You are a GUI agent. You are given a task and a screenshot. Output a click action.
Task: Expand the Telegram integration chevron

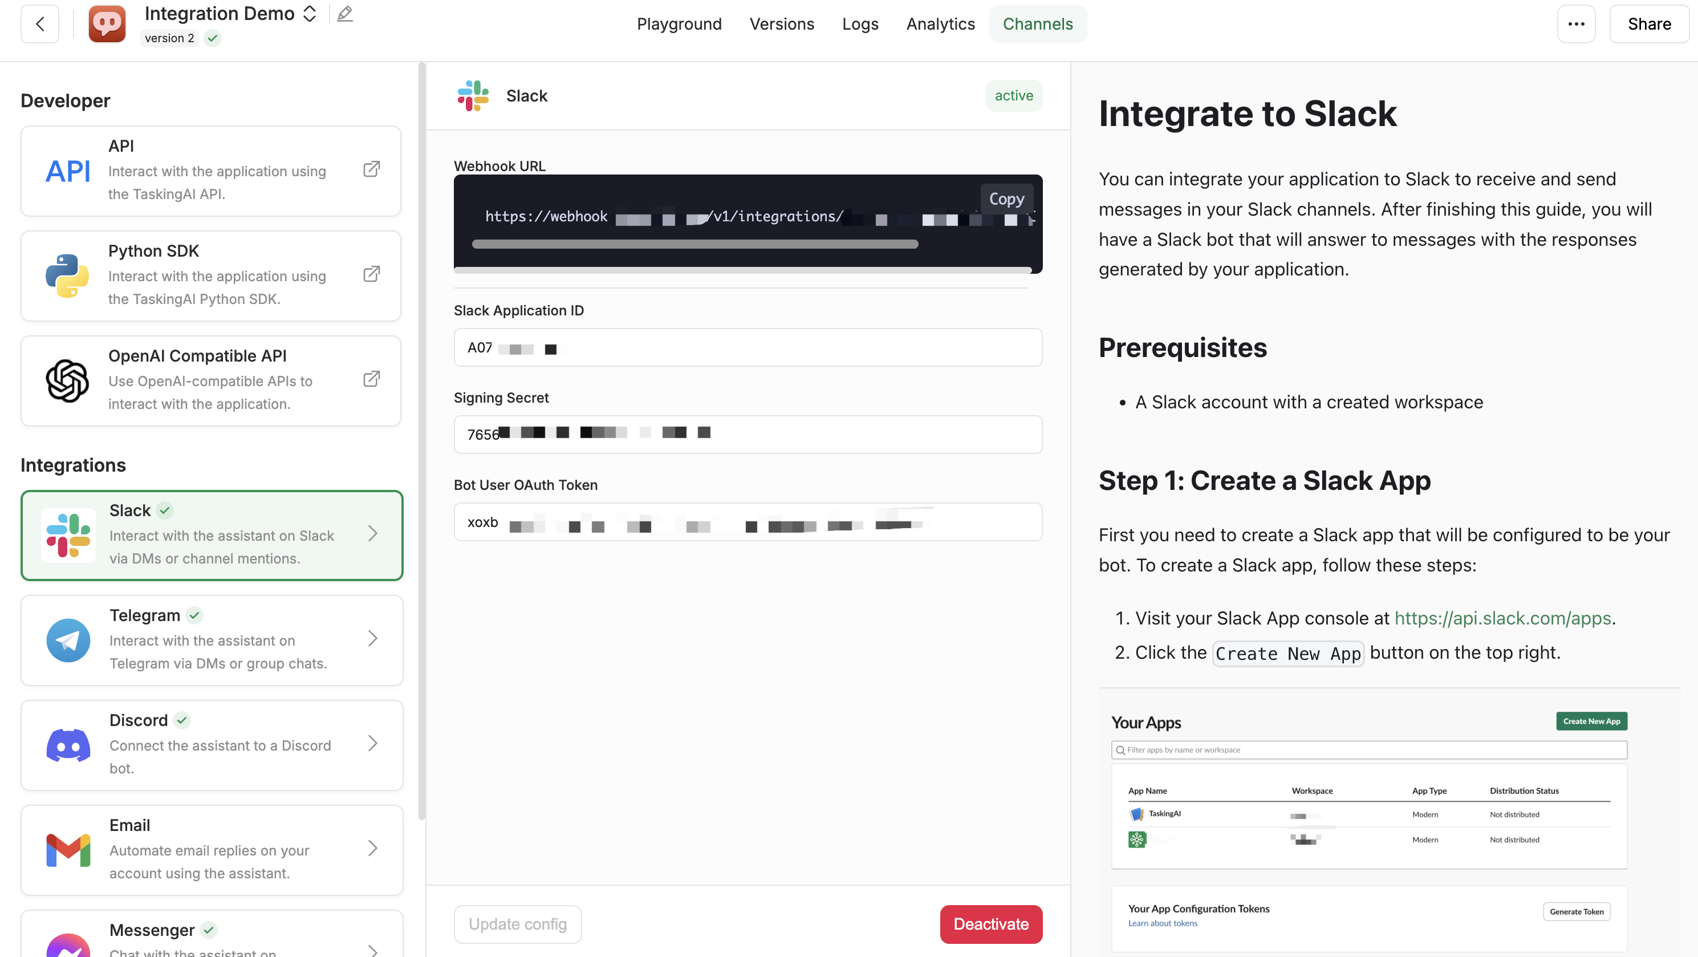tap(373, 638)
